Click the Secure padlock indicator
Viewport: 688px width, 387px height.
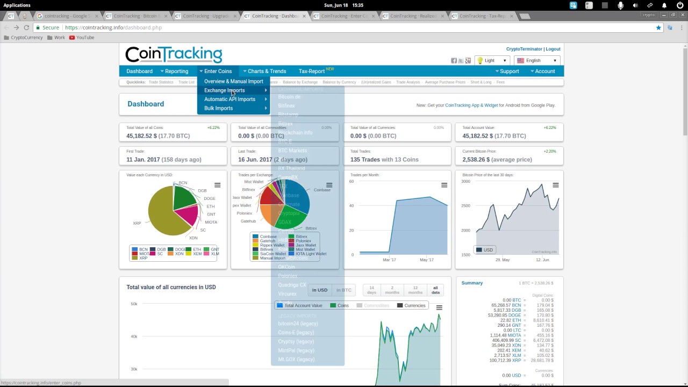point(47,27)
